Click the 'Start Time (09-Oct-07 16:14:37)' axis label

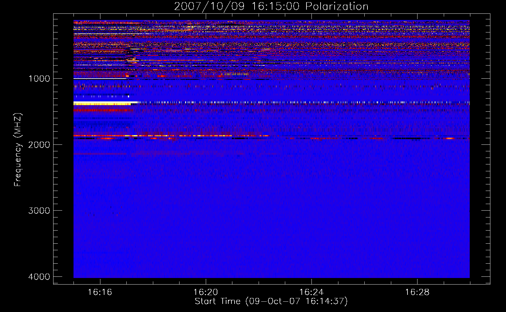[x=271, y=301]
